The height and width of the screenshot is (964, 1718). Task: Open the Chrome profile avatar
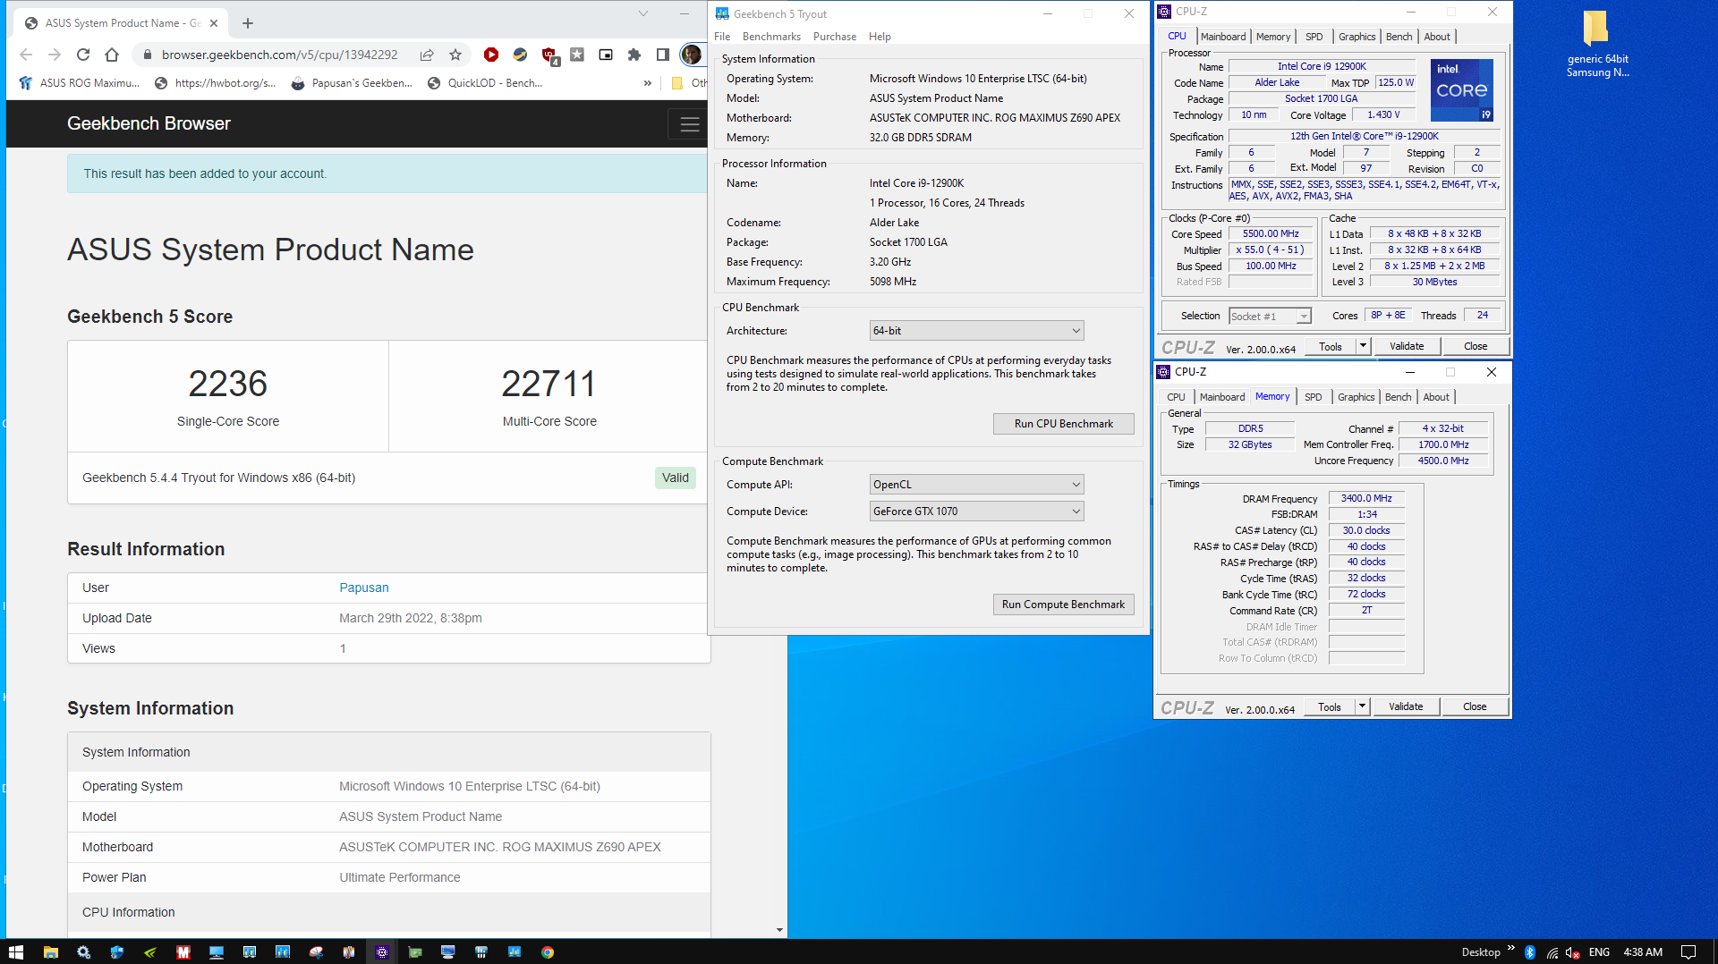[x=691, y=55]
